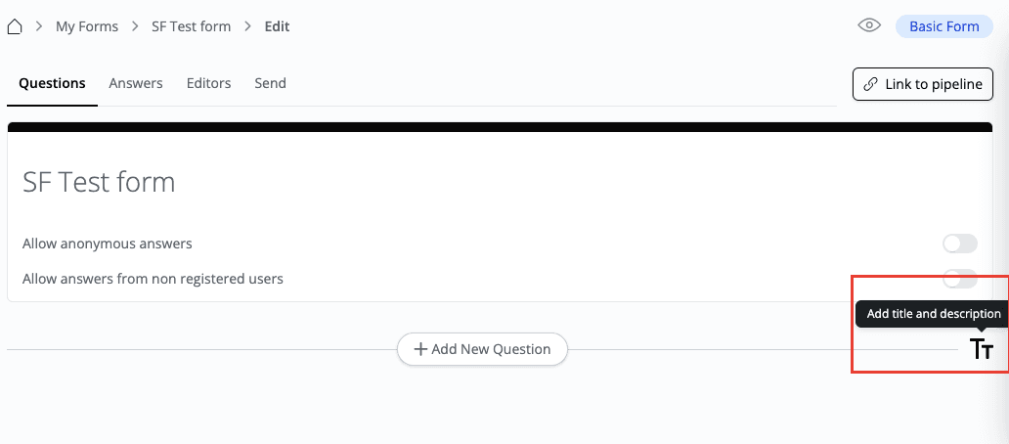The height and width of the screenshot is (444, 1009).
Task: Click the Link to pipeline button
Action: (x=923, y=84)
